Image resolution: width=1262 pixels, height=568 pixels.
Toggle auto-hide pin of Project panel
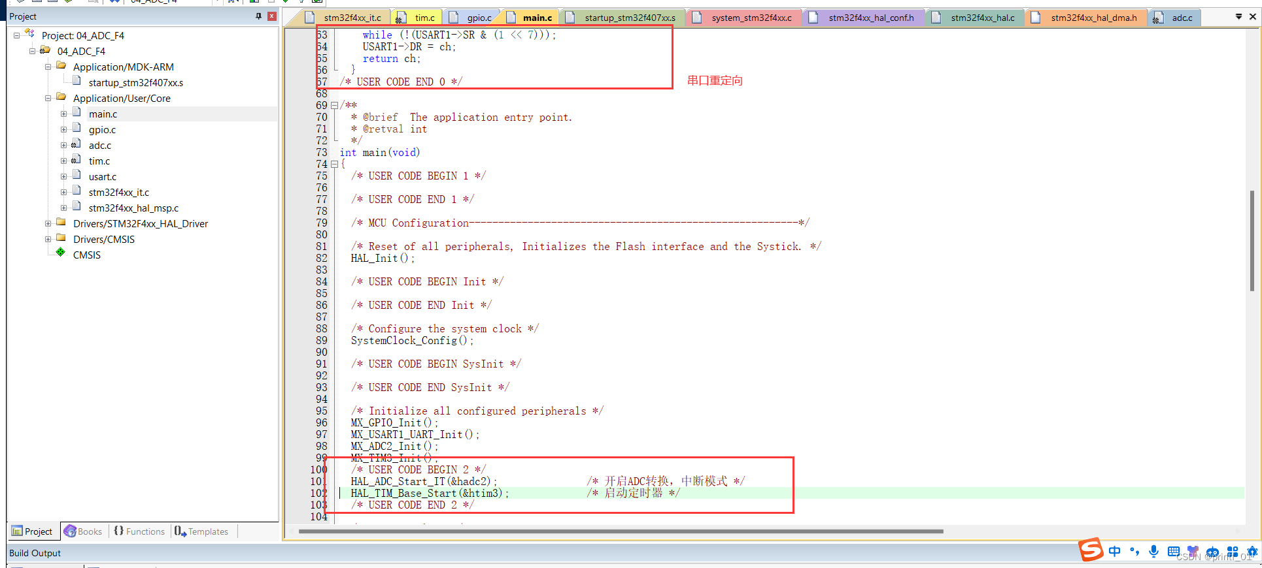pos(259,16)
